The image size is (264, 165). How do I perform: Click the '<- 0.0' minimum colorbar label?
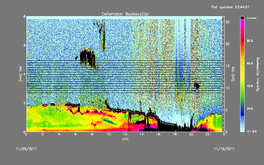click(x=252, y=131)
